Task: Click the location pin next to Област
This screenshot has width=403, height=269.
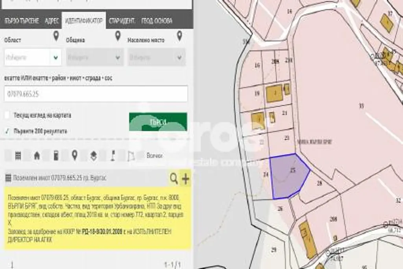Action: 56,37
